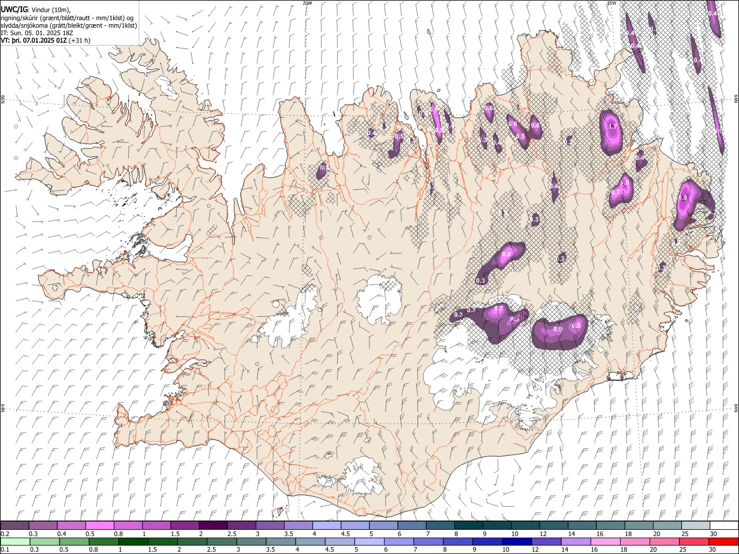Click the '0.8' snowfall value on the map
Screen dimensions: 739x554
pyautogui.click(x=507, y=254)
